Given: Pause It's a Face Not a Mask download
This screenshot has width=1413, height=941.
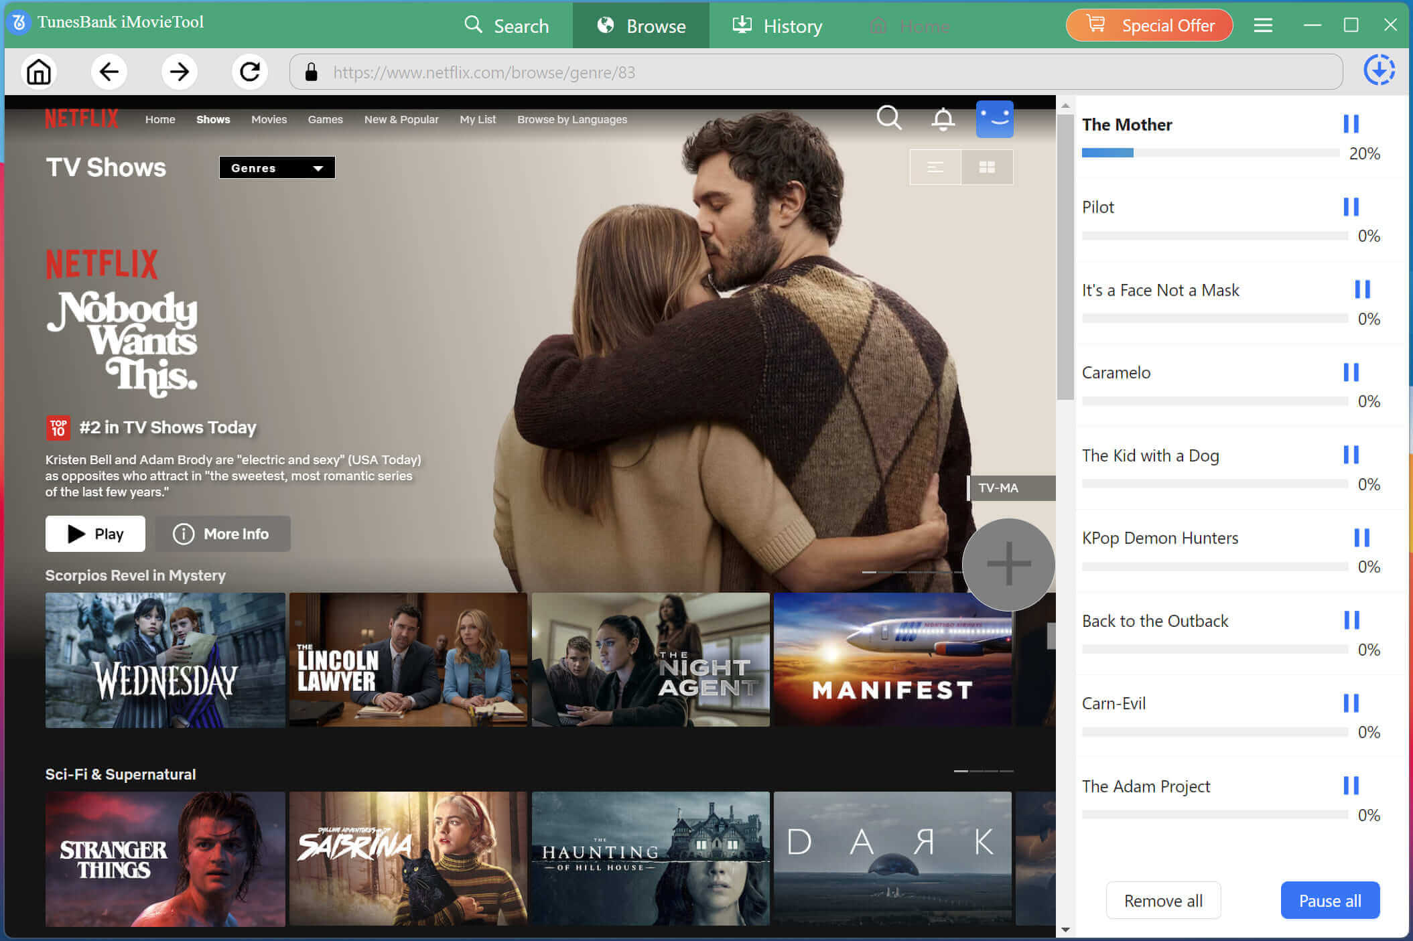Looking at the screenshot, I should (1362, 289).
